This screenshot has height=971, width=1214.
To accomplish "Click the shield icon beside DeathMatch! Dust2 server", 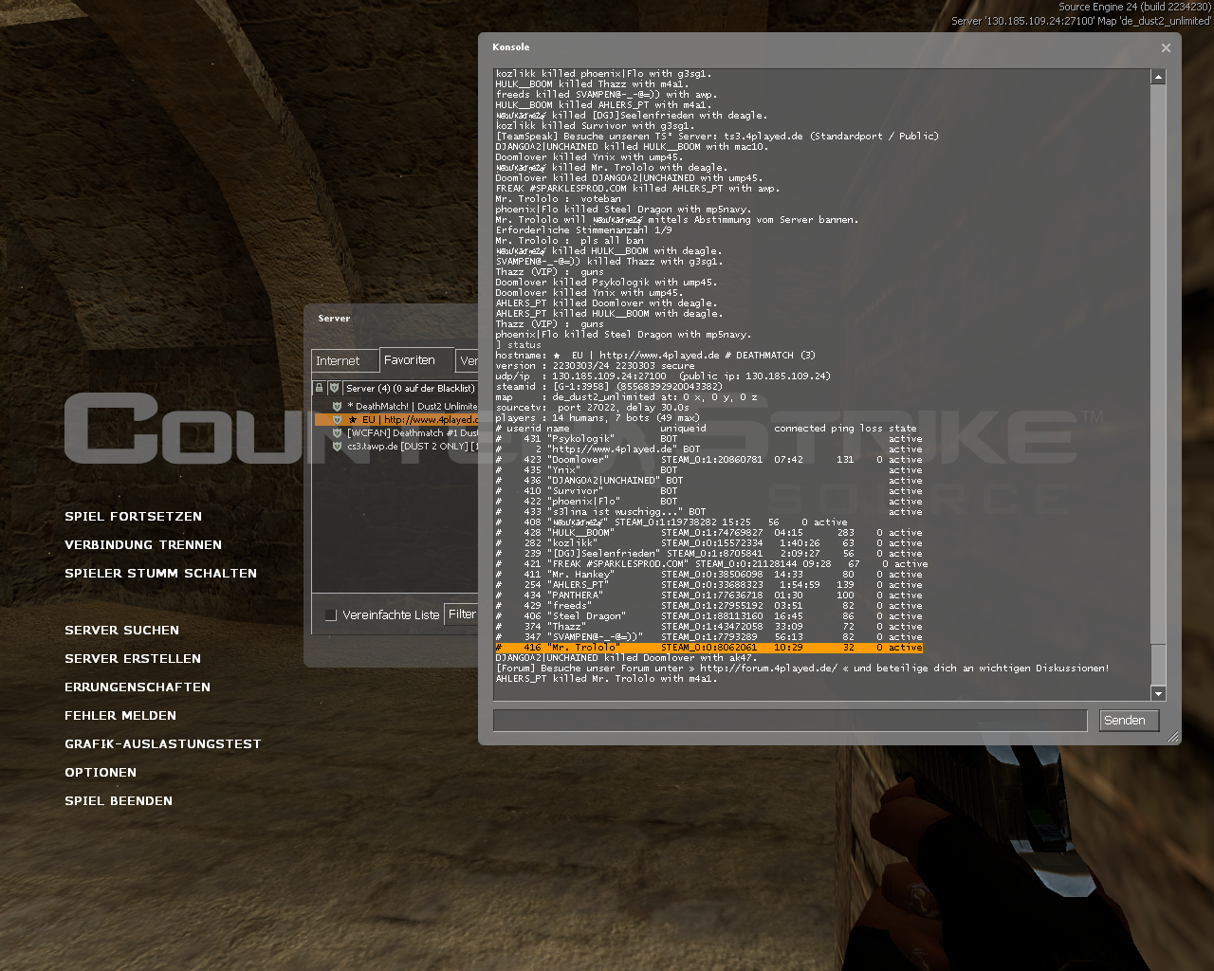I will 337,406.
